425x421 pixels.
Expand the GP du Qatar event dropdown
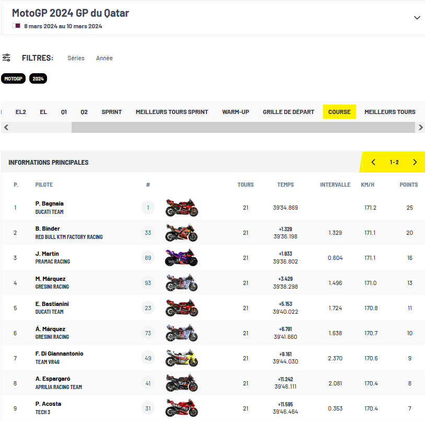417,18
